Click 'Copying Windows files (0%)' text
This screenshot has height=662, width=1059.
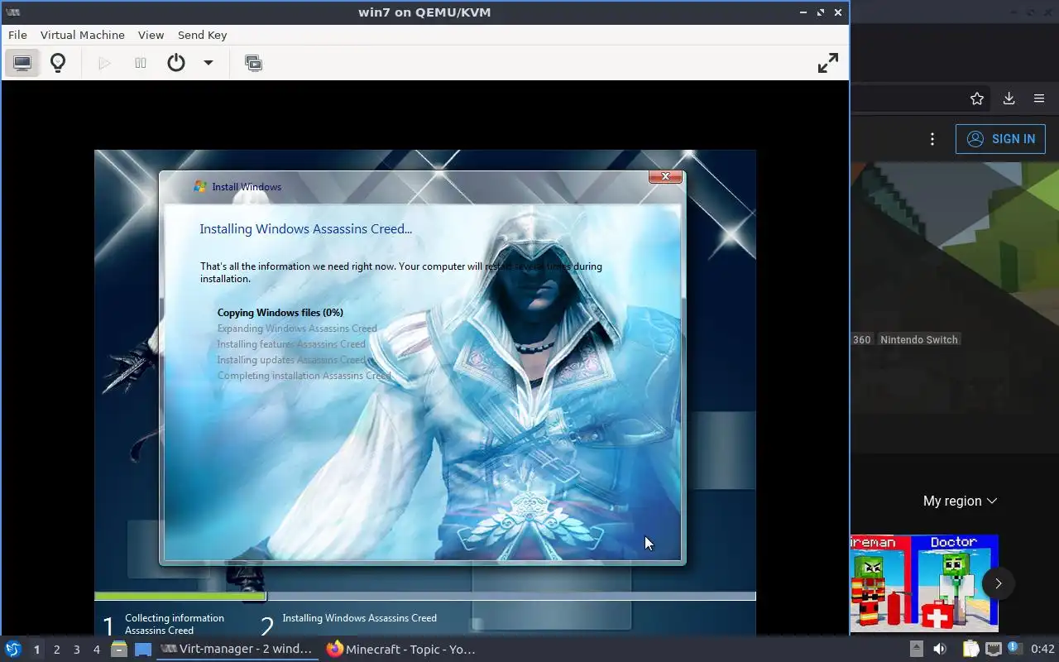[x=280, y=313]
